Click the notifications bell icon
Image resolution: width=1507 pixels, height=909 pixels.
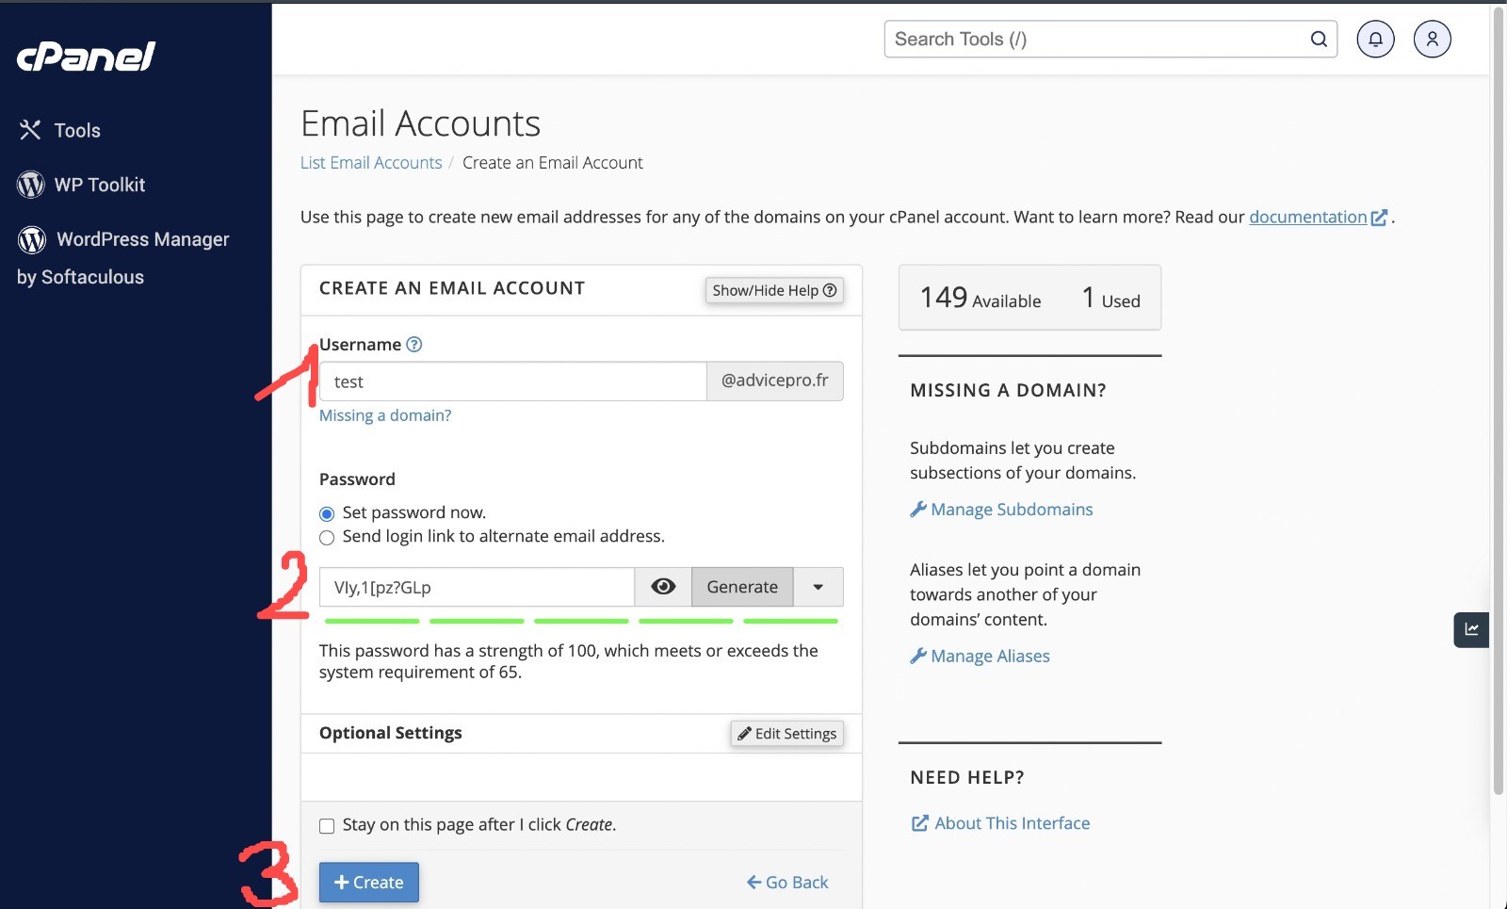(x=1375, y=40)
